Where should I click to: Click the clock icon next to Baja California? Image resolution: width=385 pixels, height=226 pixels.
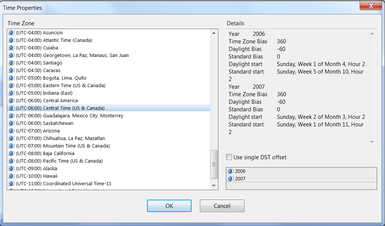[x=11, y=153]
